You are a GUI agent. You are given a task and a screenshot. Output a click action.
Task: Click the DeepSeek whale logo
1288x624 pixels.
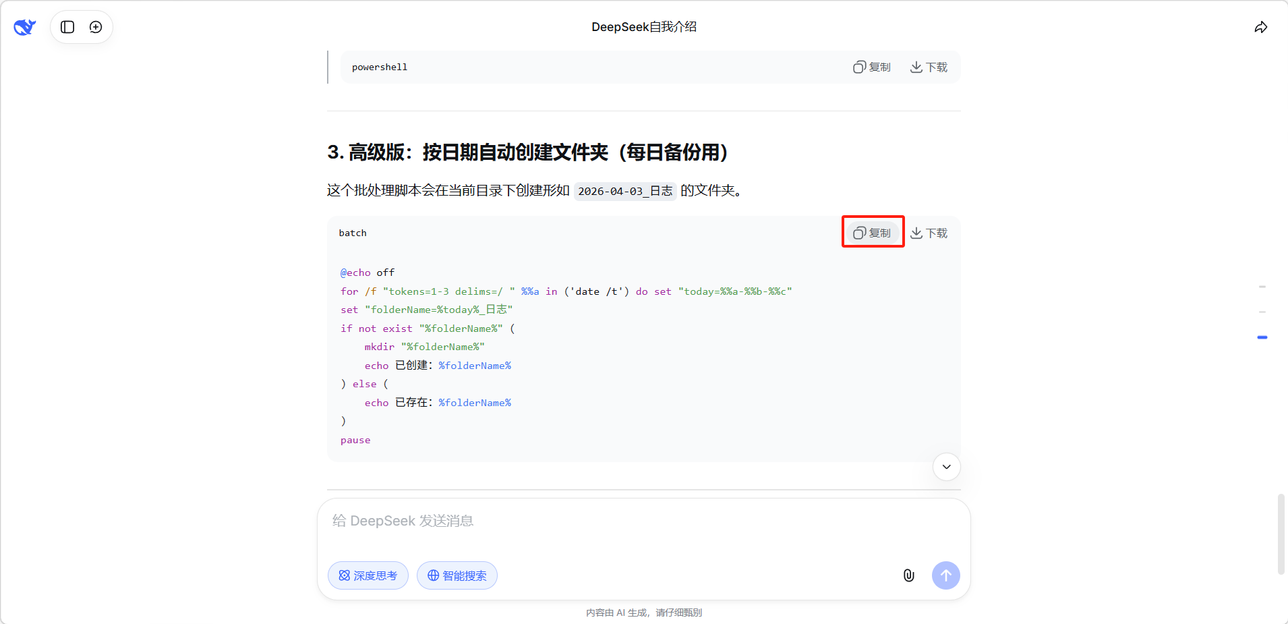coord(25,27)
